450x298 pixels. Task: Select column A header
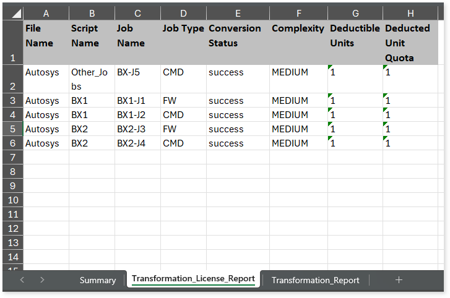pyautogui.click(x=46, y=13)
